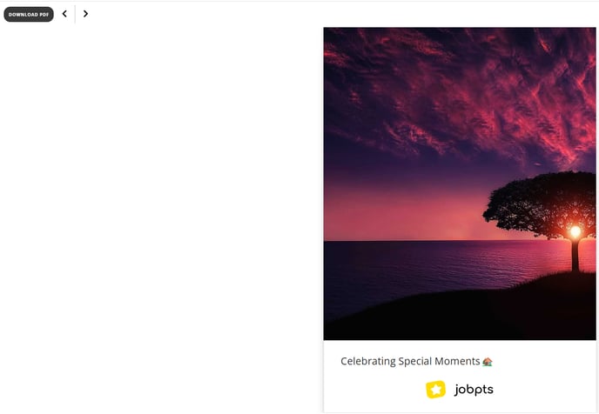Click the dark hill in the foreground
Screen dimensions: 599x414
point(477,317)
